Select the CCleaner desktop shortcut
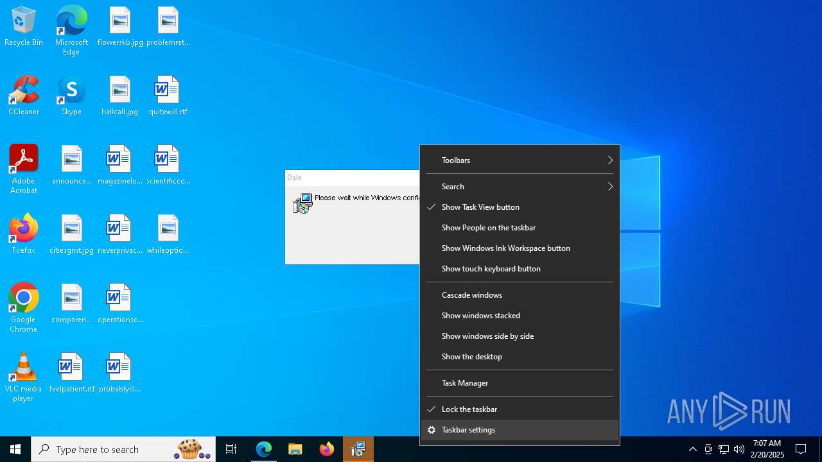Screen dimensions: 822x462 point(24,96)
